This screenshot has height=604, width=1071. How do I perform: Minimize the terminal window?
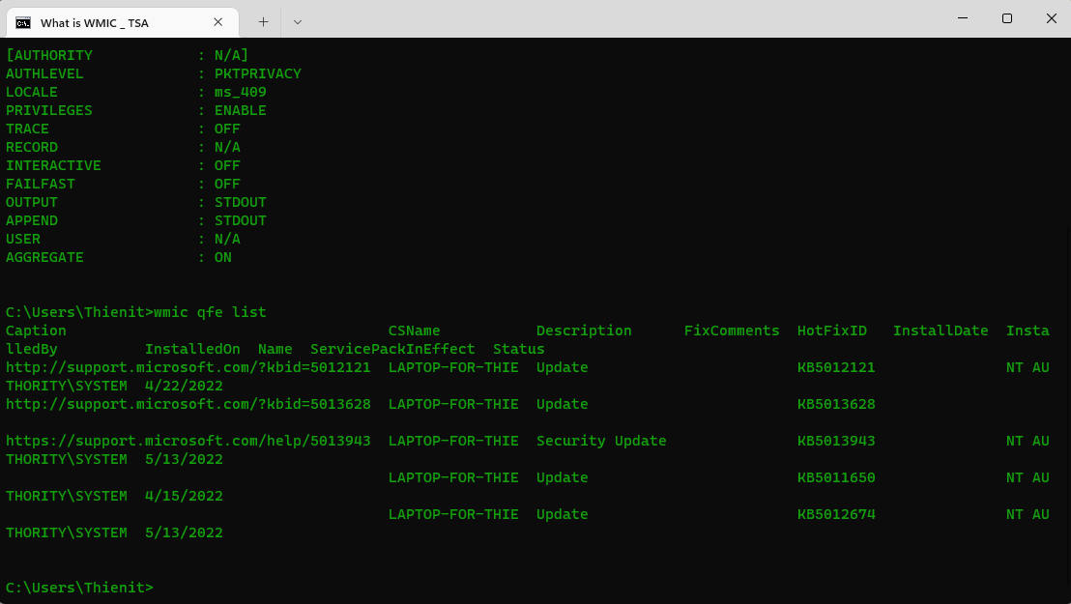(x=963, y=18)
